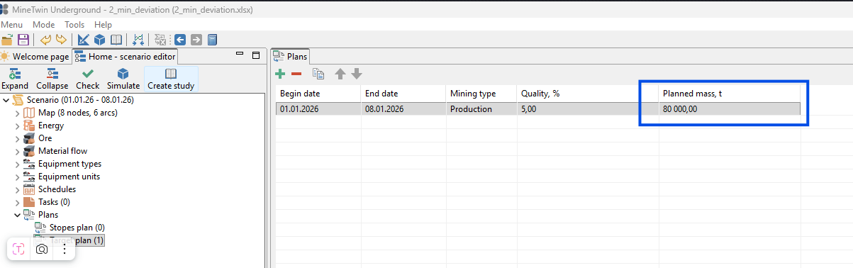Image resolution: width=853 pixels, height=268 pixels.
Task: Expand all scenario tree nodes
Action: click(x=15, y=79)
